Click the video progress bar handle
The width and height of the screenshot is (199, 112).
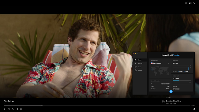point(42,106)
